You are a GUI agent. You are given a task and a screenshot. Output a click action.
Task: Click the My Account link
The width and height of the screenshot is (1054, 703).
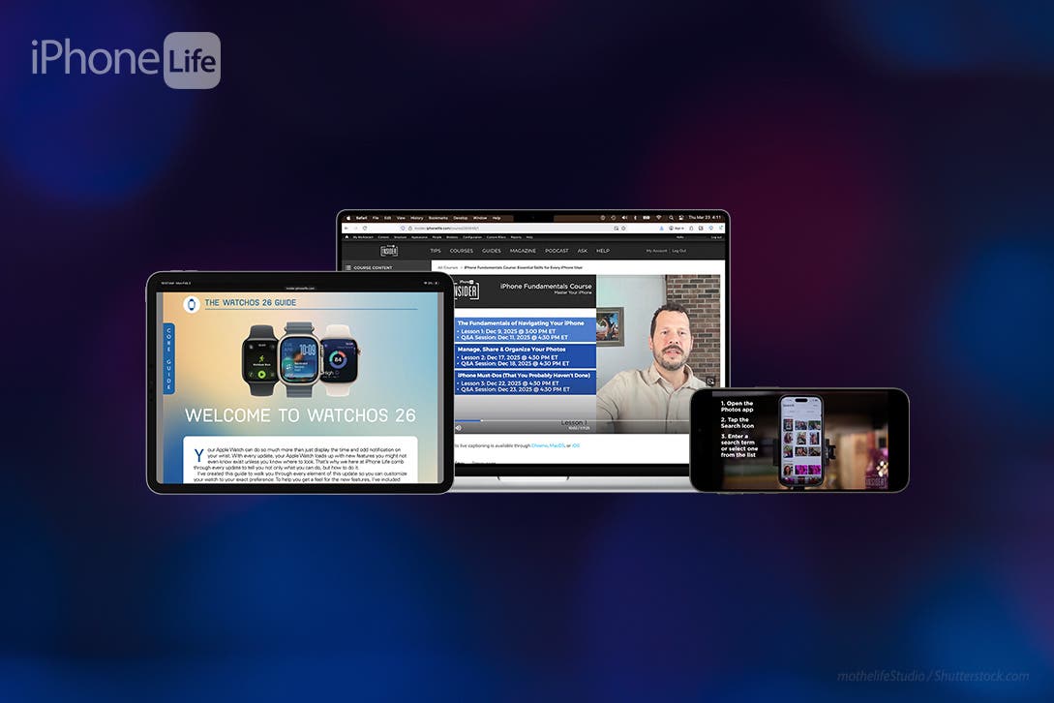click(656, 251)
